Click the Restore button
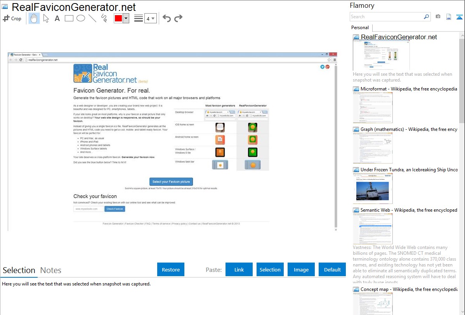This screenshot has width=465, height=315. pyautogui.click(x=171, y=270)
